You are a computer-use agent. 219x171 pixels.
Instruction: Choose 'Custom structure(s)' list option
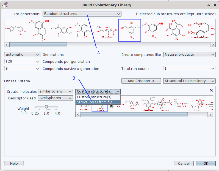click(94, 97)
